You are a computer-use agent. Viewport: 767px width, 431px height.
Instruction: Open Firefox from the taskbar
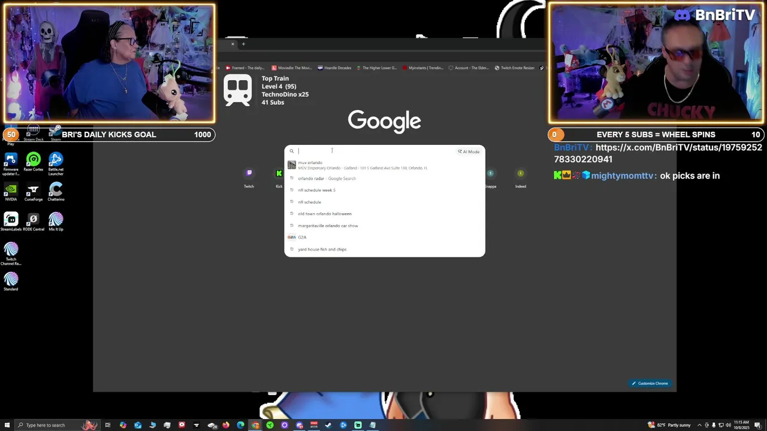(226, 425)
